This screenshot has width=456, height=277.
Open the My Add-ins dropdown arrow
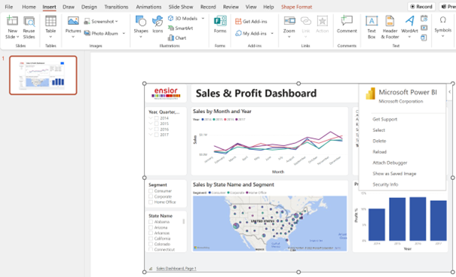(272, 33)
